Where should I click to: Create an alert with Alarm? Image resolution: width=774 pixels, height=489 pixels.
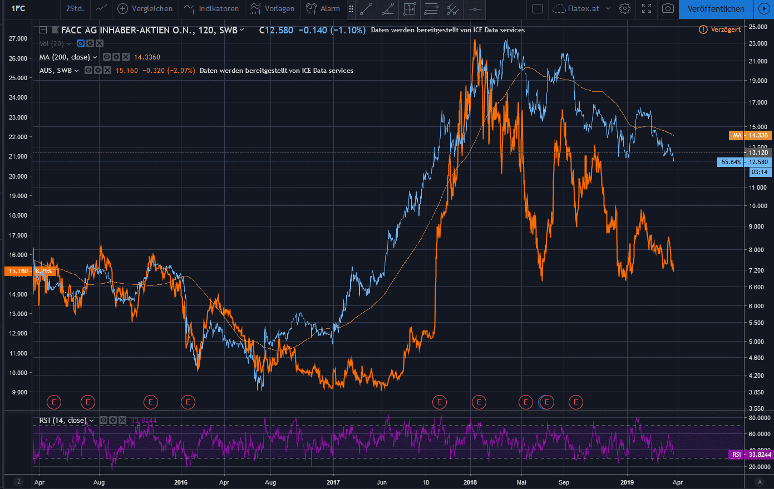coord(323,8)
